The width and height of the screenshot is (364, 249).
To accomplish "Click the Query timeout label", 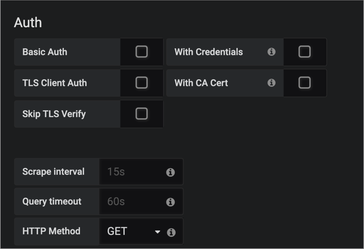I will point(52,202).
